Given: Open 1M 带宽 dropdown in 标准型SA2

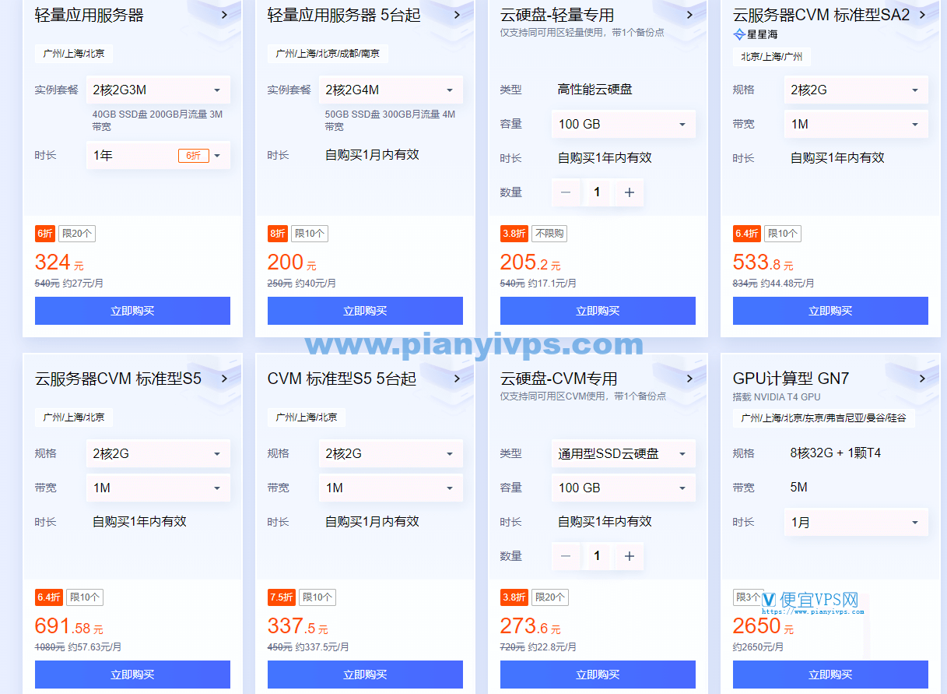Looking at the screenshot, I should click(856, 124).
